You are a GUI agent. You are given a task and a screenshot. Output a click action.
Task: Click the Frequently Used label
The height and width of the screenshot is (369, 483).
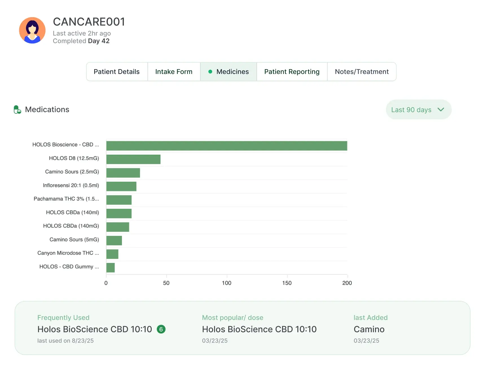pyautogui.click(x=63, y=318)
